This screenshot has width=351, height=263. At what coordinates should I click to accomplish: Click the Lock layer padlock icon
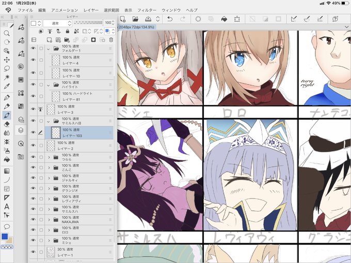point(68,31)
